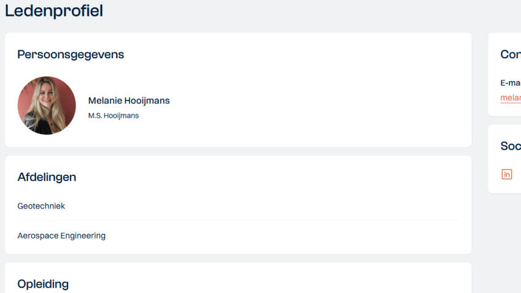Image resolution: width=521 pixels, height=293 pixels.
Task: Click the cut-off Social card heading
Action: 511,146
